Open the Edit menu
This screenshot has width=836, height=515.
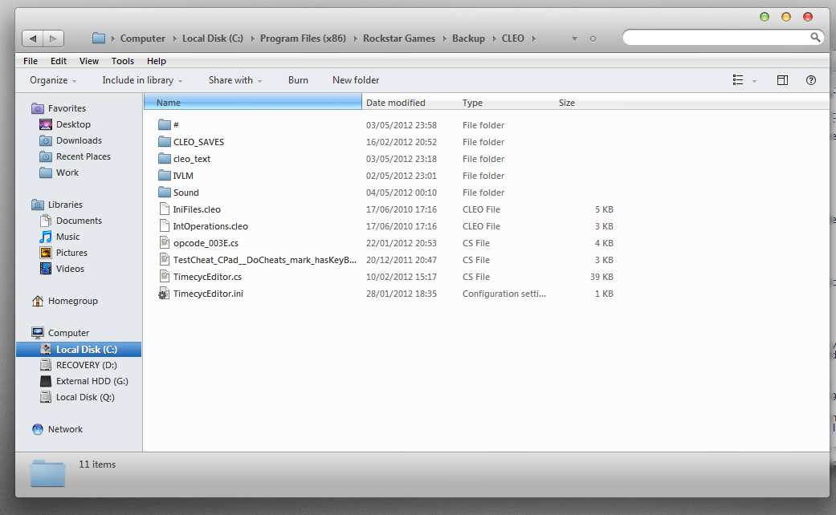point(59,61)
